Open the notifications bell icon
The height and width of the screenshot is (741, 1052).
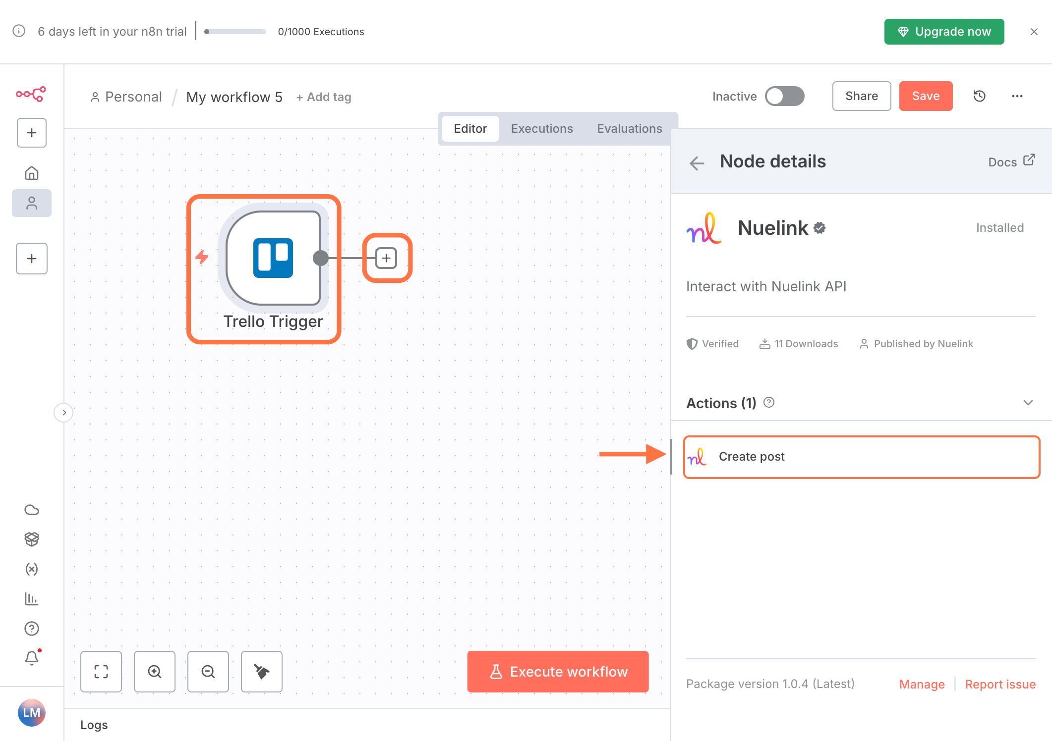pos(32,658)
